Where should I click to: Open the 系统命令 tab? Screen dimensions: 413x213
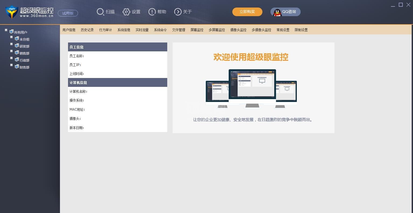161,30
